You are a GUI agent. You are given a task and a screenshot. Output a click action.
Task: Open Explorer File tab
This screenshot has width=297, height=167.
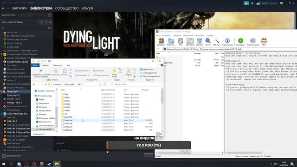point(35,65)
